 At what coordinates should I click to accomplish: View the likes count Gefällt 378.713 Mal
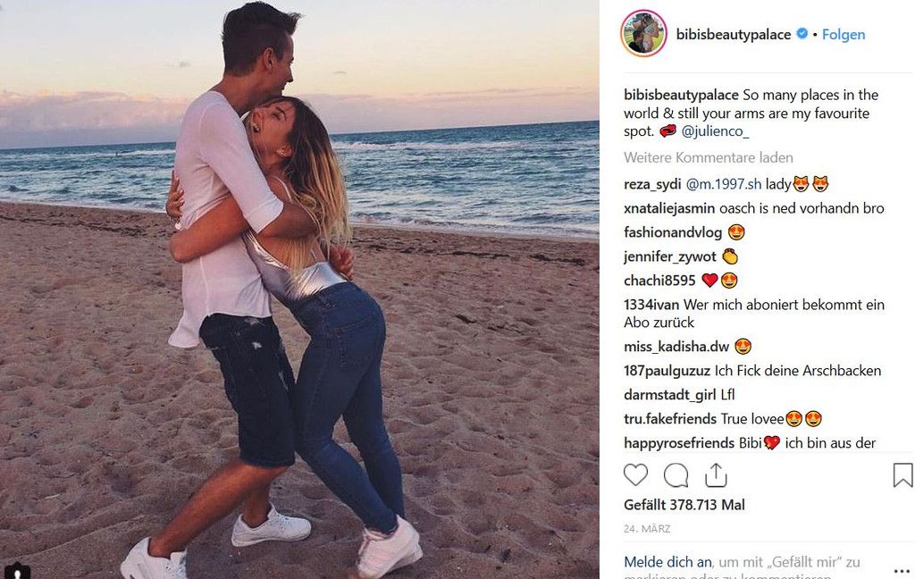tap(684, 505)
